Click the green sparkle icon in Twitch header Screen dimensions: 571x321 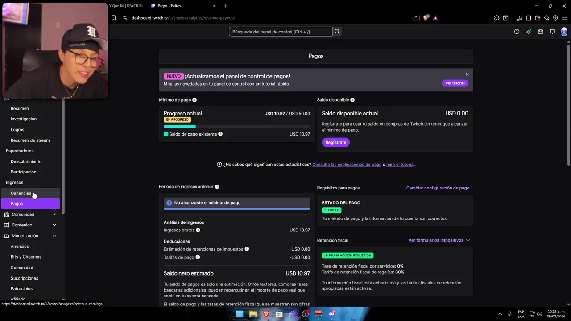pos(529,32)
